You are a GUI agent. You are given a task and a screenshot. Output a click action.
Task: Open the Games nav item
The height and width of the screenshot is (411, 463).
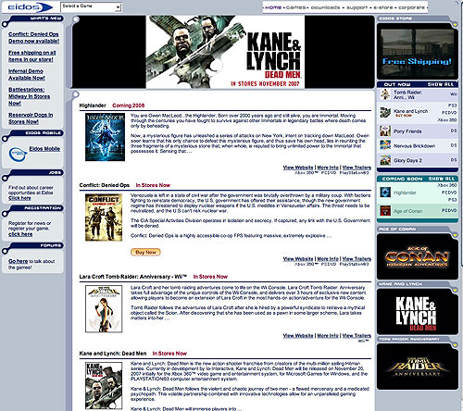coord(295,7)
